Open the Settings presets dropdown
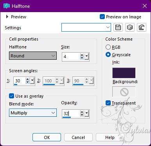Image resolution: width=151 pixels, height=146 pixels. (86, 27)
